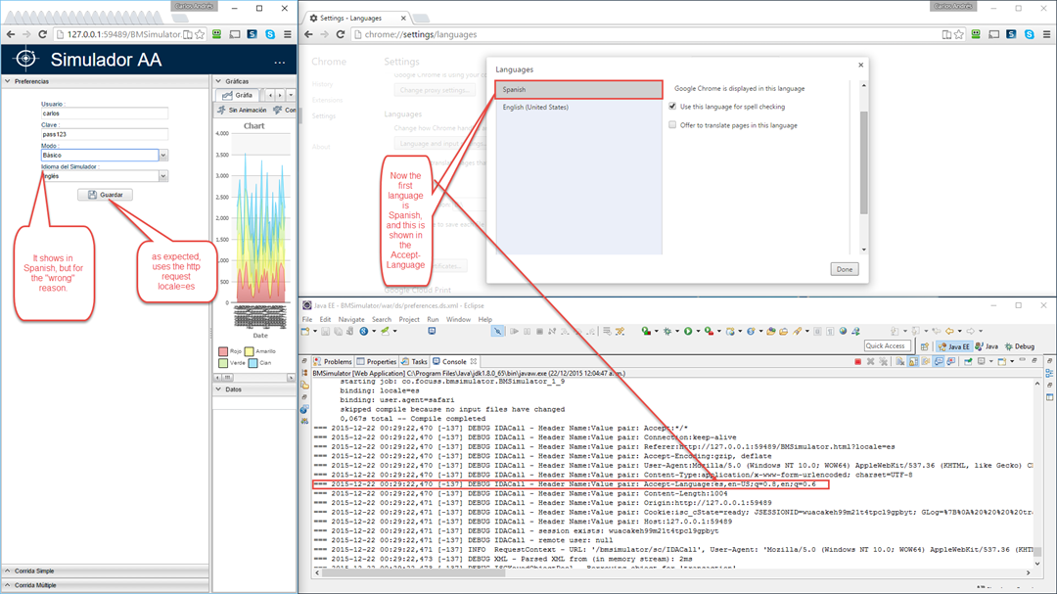Click Done in the Languages dialog
The width and height of the screenshot is (1057, 594).
pos(844,269)
